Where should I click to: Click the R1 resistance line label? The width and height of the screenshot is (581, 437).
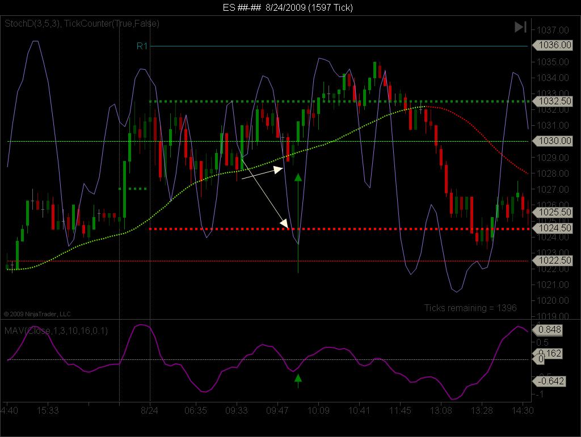click(142, 46)
